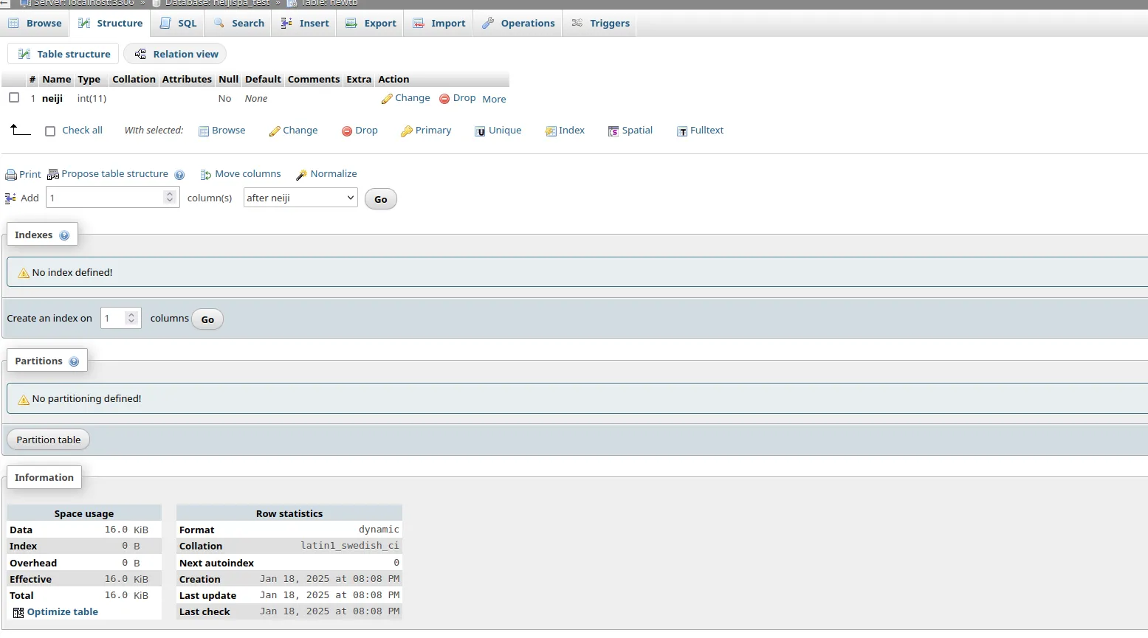Click the Add columns count stepper arrows
This screenshot has height=638, width=1148.
(x=170, y=197)
